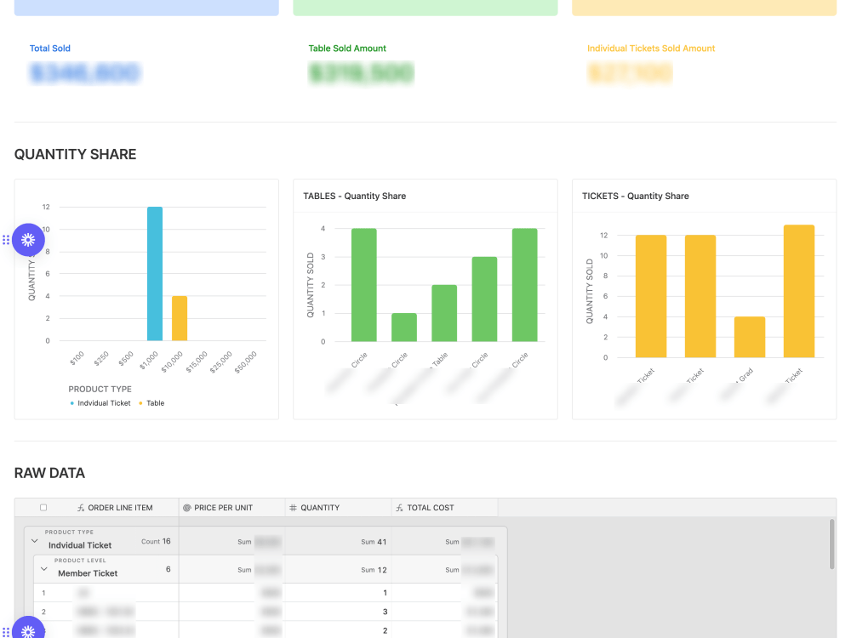Click the Individual Tickets Sold Amount label
This screenshot has width=851, height=638.
(651, 48)
